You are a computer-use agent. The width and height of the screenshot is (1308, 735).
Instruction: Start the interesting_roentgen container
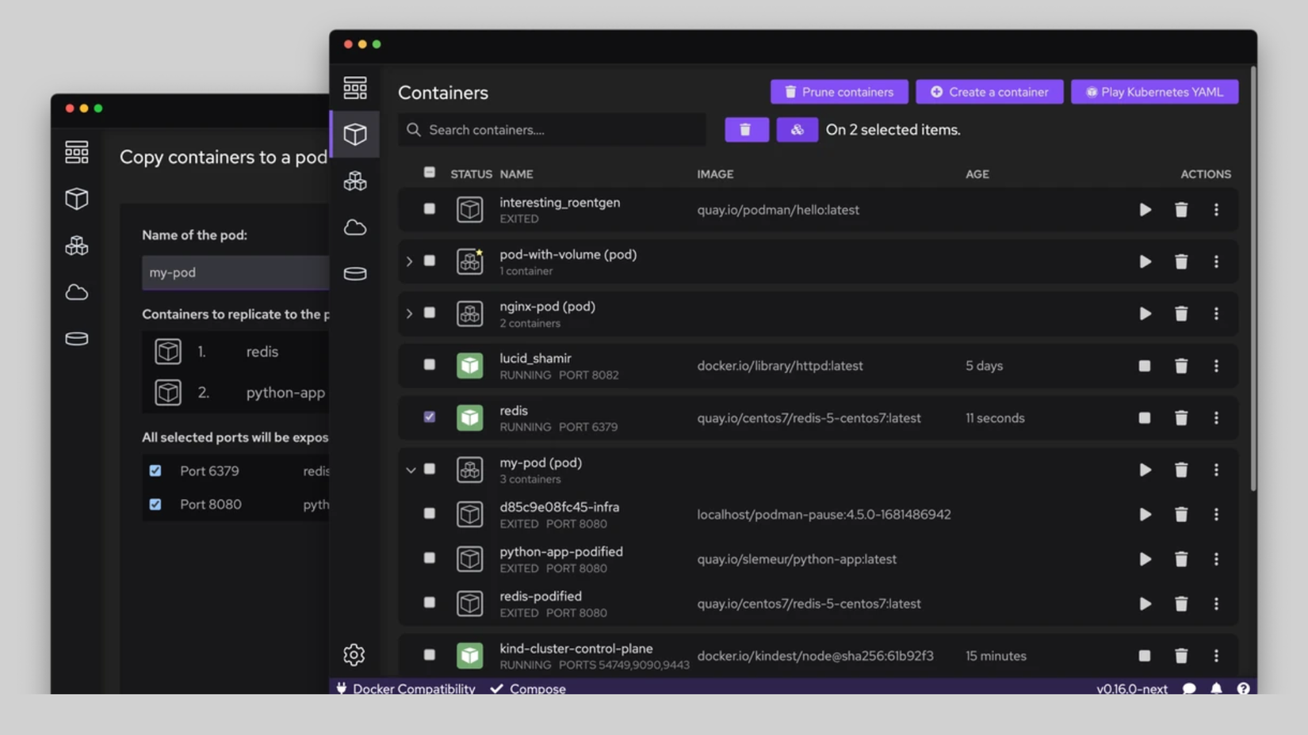(x=1145, y=210)
